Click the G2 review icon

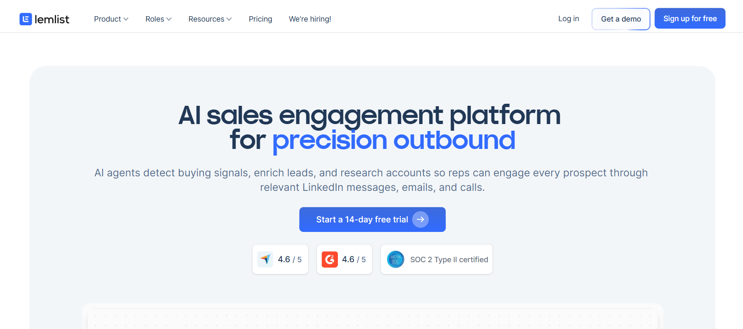tap(329, 259)
